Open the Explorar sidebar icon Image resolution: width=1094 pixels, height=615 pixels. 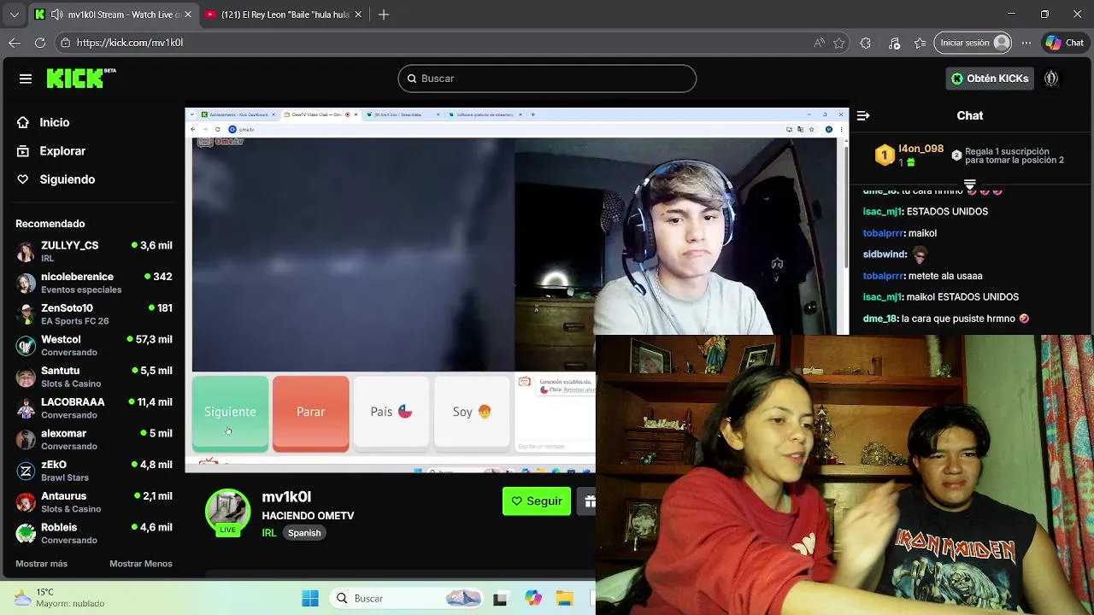(x=23, y=151)
